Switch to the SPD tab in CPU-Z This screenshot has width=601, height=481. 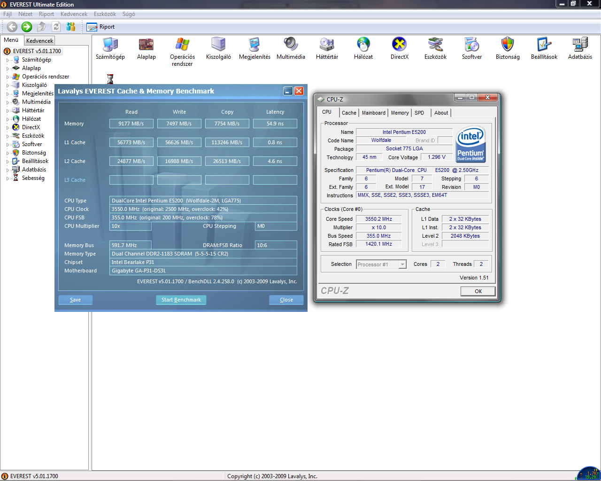click(x=419, y=113)
